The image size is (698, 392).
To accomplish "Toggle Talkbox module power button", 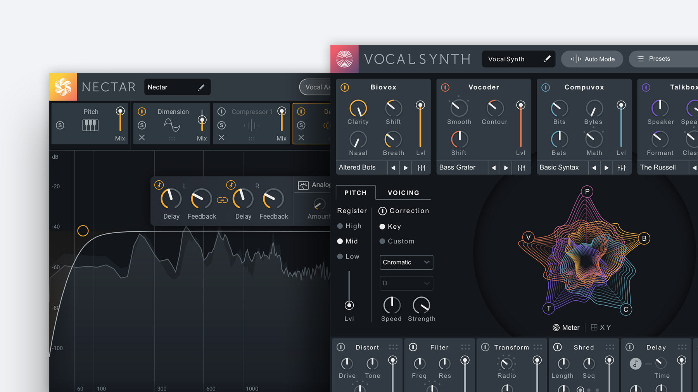I will click(x=646, y=87).
